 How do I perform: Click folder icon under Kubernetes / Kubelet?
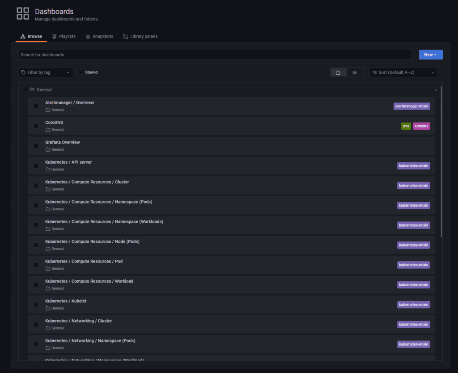48,308
